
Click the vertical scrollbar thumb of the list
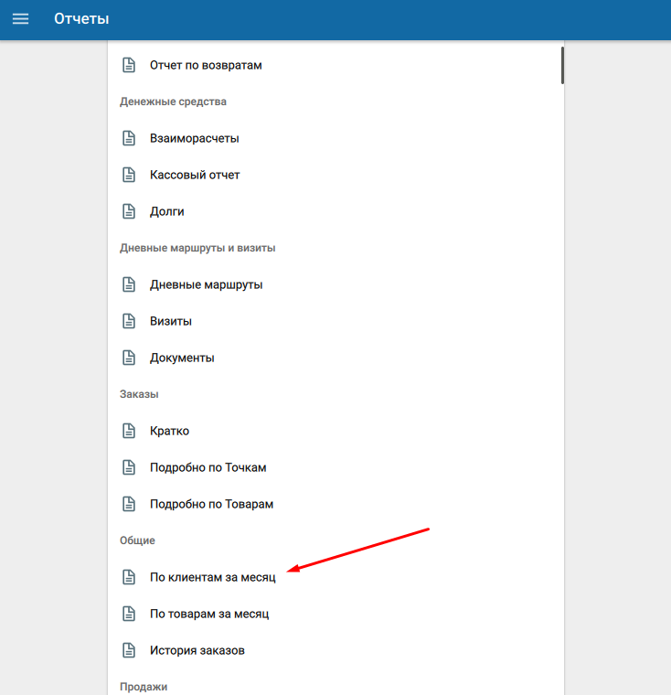point(562,66)
